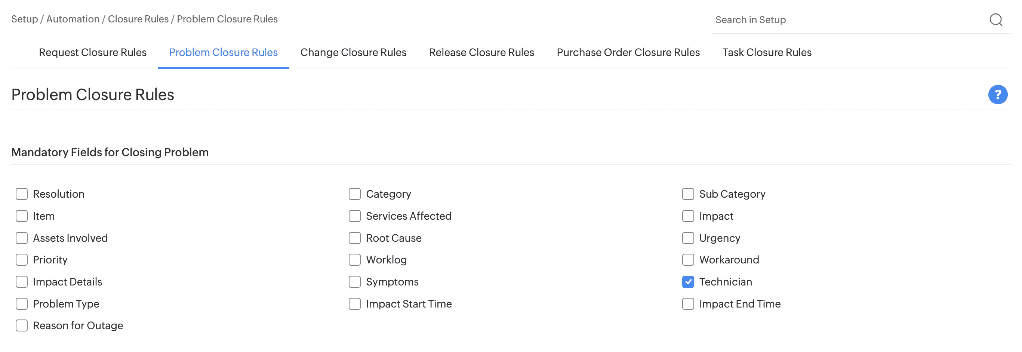Viewport: 1022px width, 352px height.
Task: Enable the Sub Category checkbox
Action: coord(688,194)
